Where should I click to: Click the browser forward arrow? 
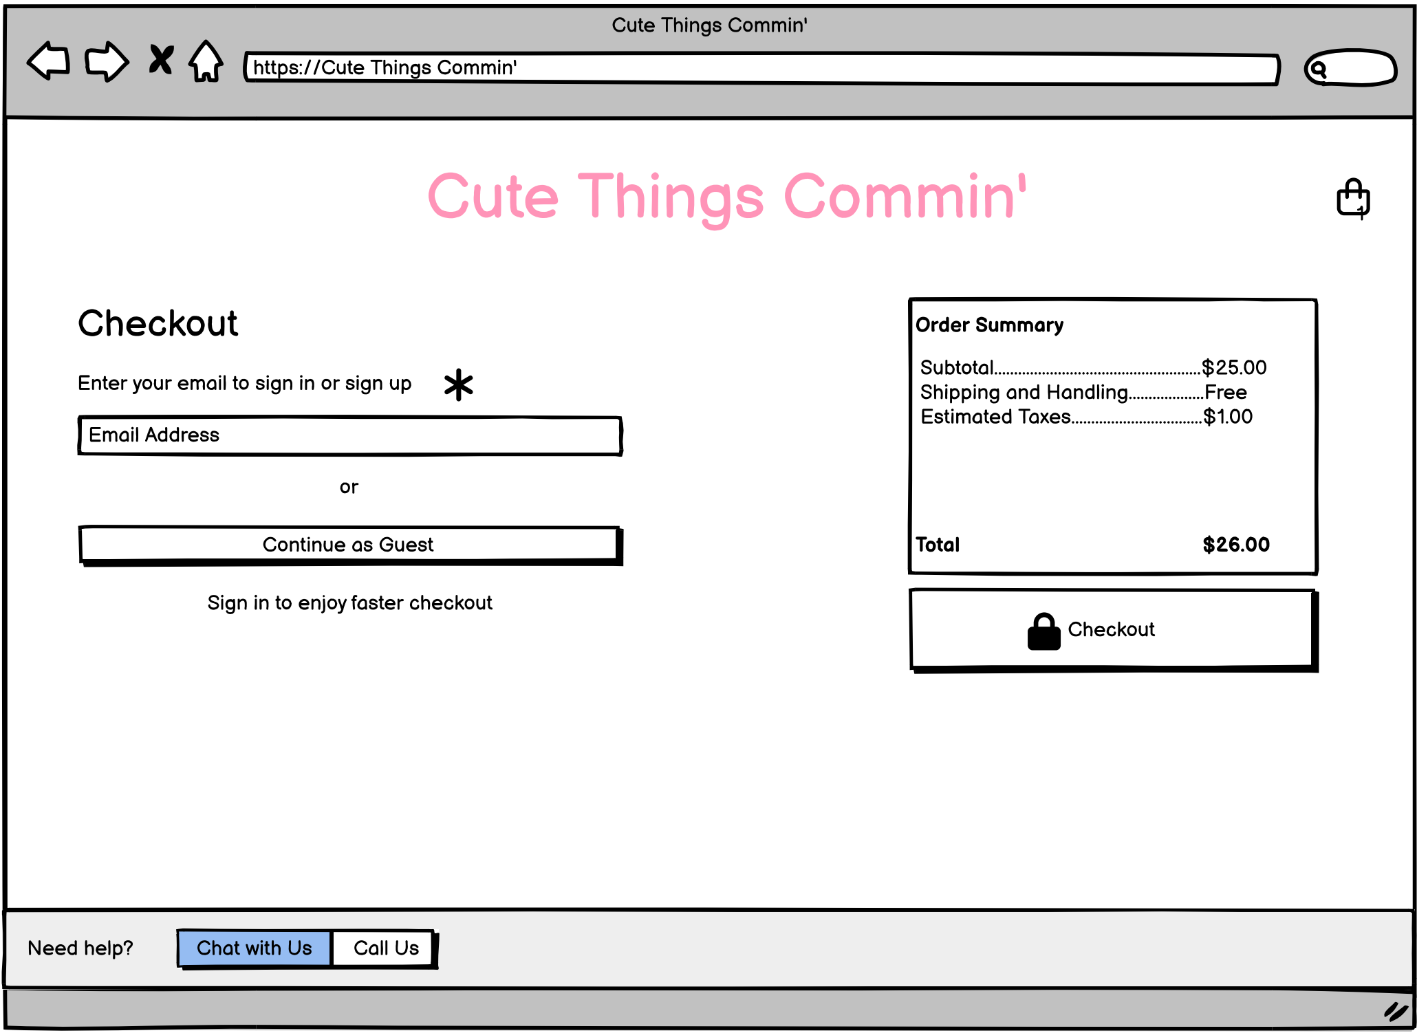point(107,62)
